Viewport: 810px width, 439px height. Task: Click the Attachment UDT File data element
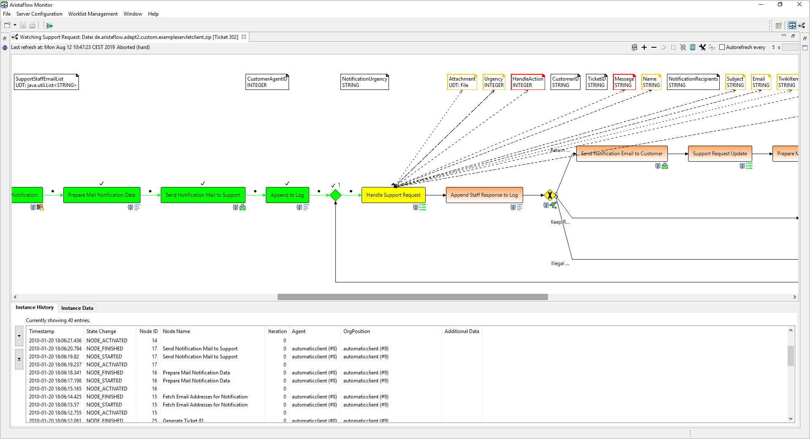[x=462, y=82]
